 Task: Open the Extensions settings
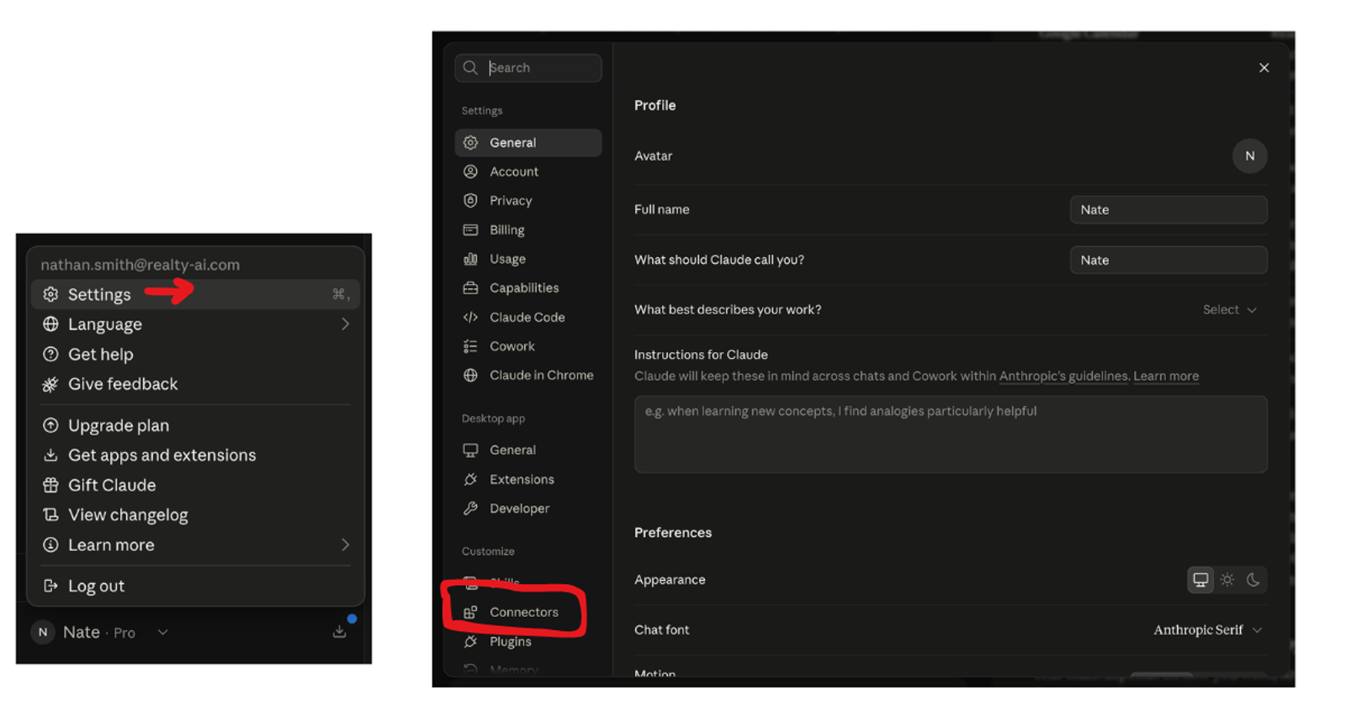click(x=528, y=479)
